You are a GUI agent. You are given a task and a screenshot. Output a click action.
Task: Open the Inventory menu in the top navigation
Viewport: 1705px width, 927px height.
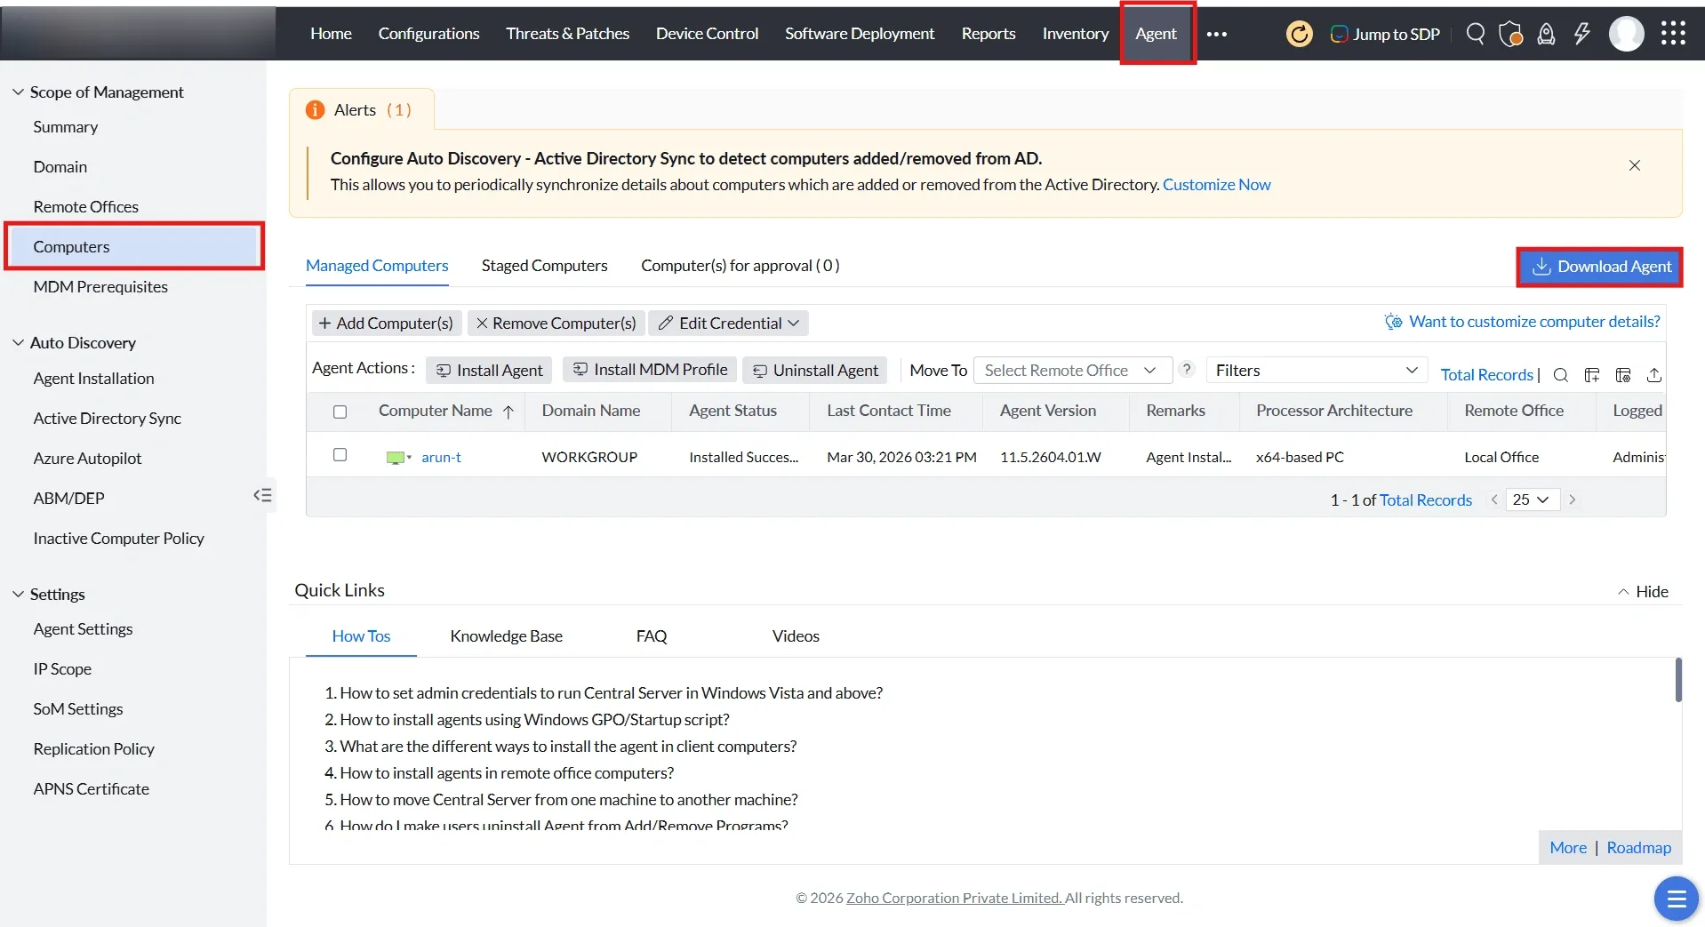tap(1076, 34)
